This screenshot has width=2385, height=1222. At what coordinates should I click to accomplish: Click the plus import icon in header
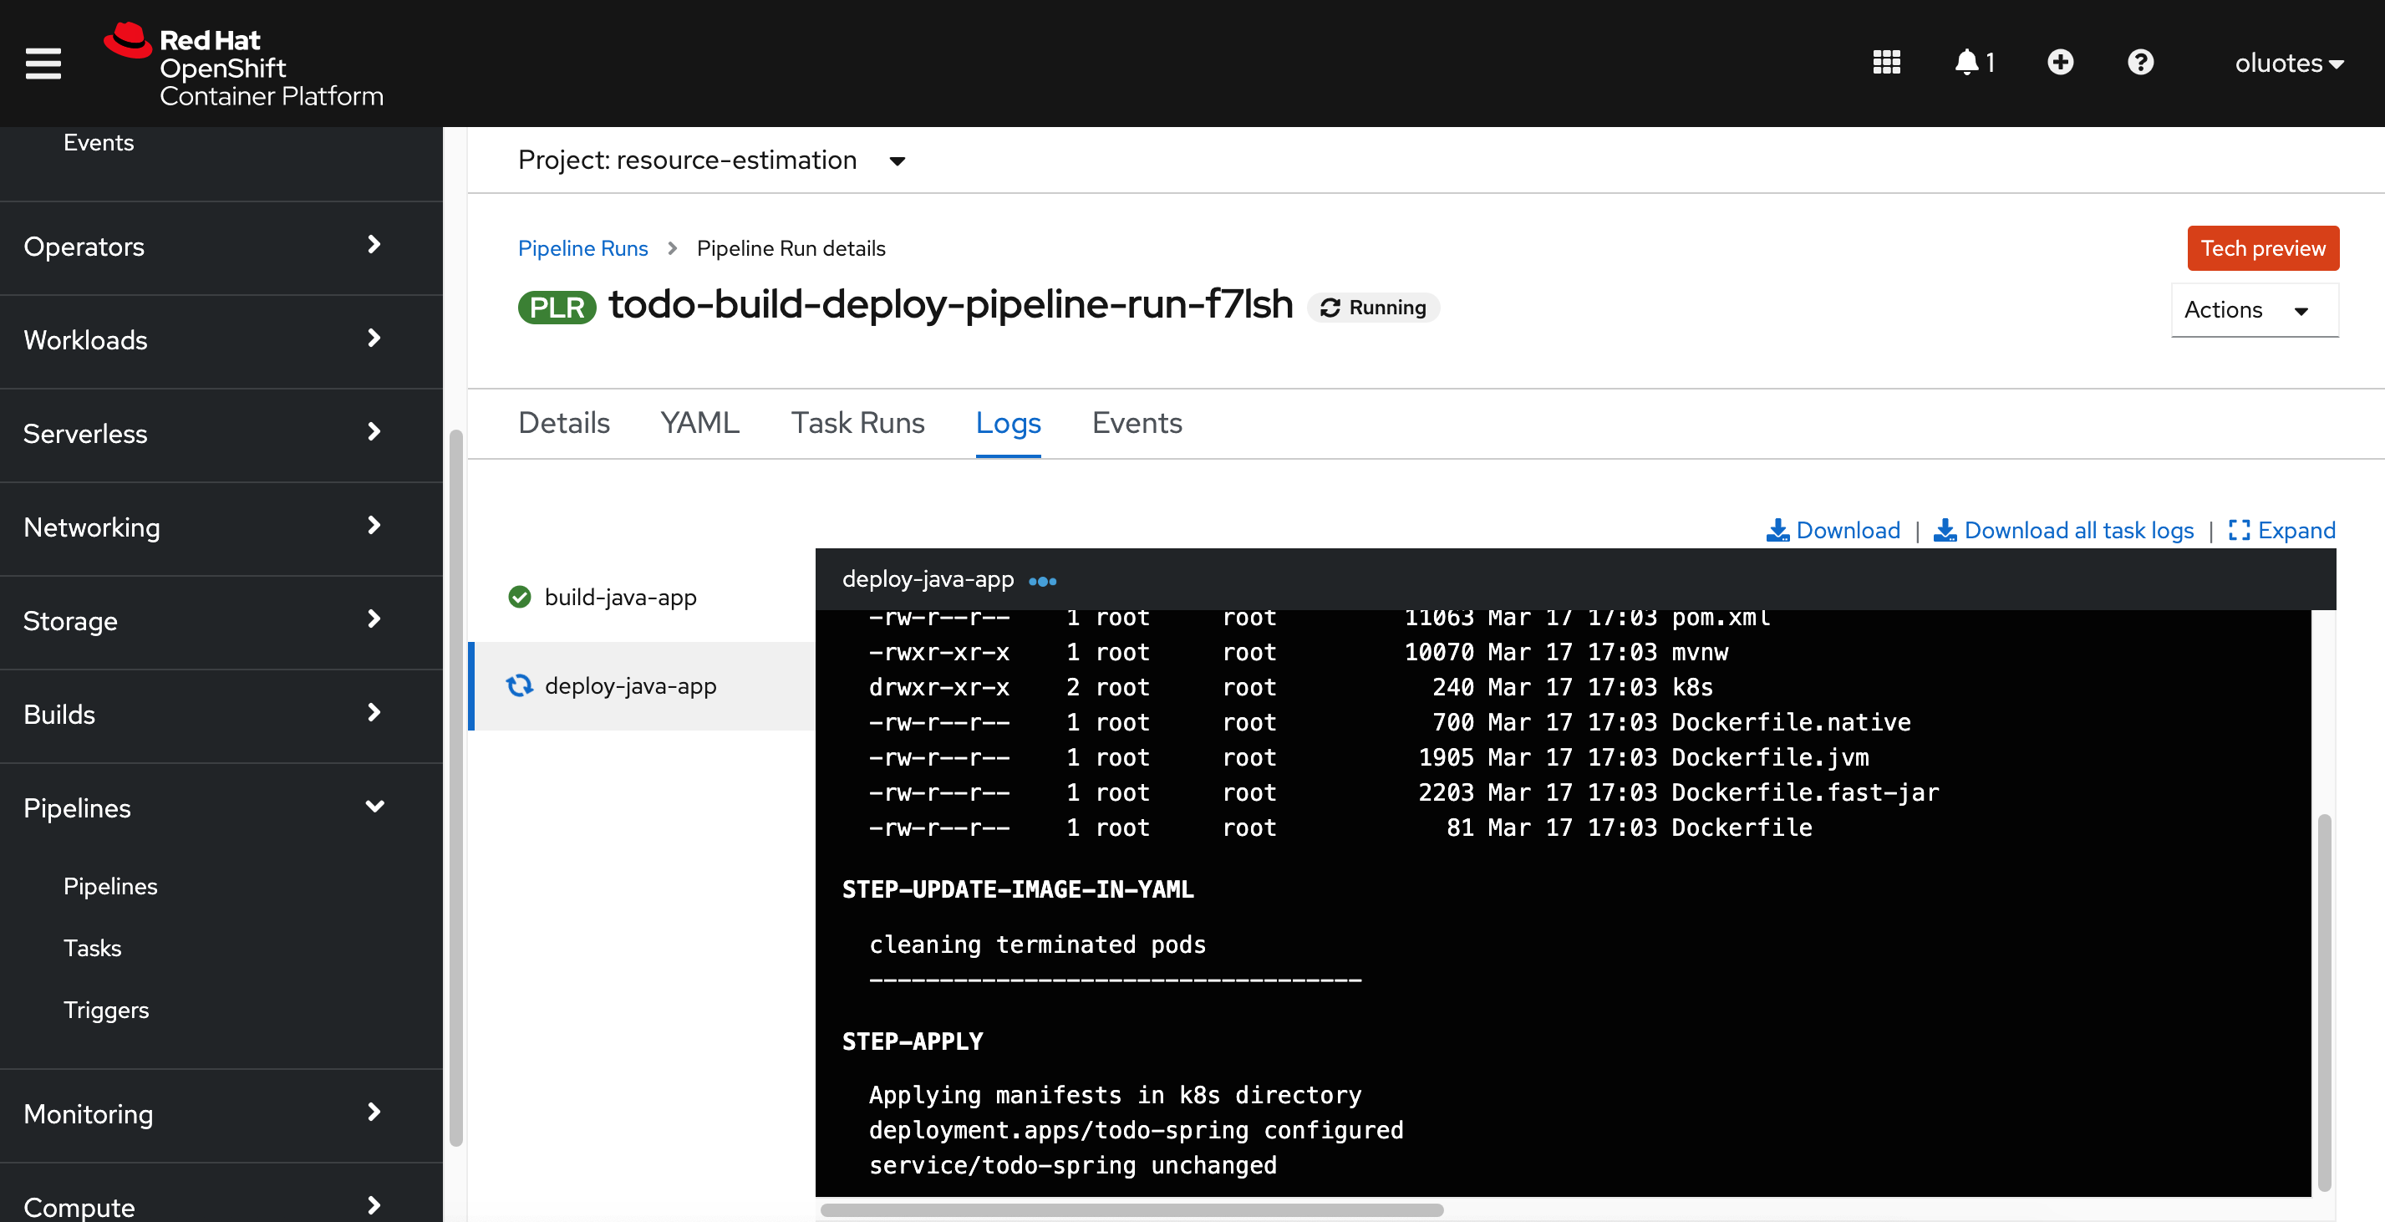pyautogui.click(x=2060, y=62)
